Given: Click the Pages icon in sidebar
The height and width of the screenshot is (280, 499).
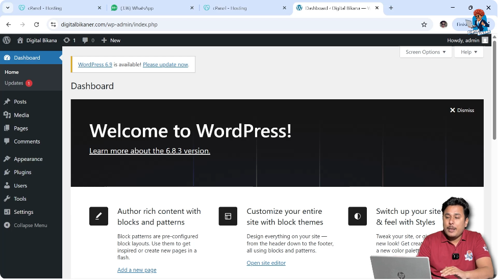Looking at the screenshot, I should click(x=7, y=128).
